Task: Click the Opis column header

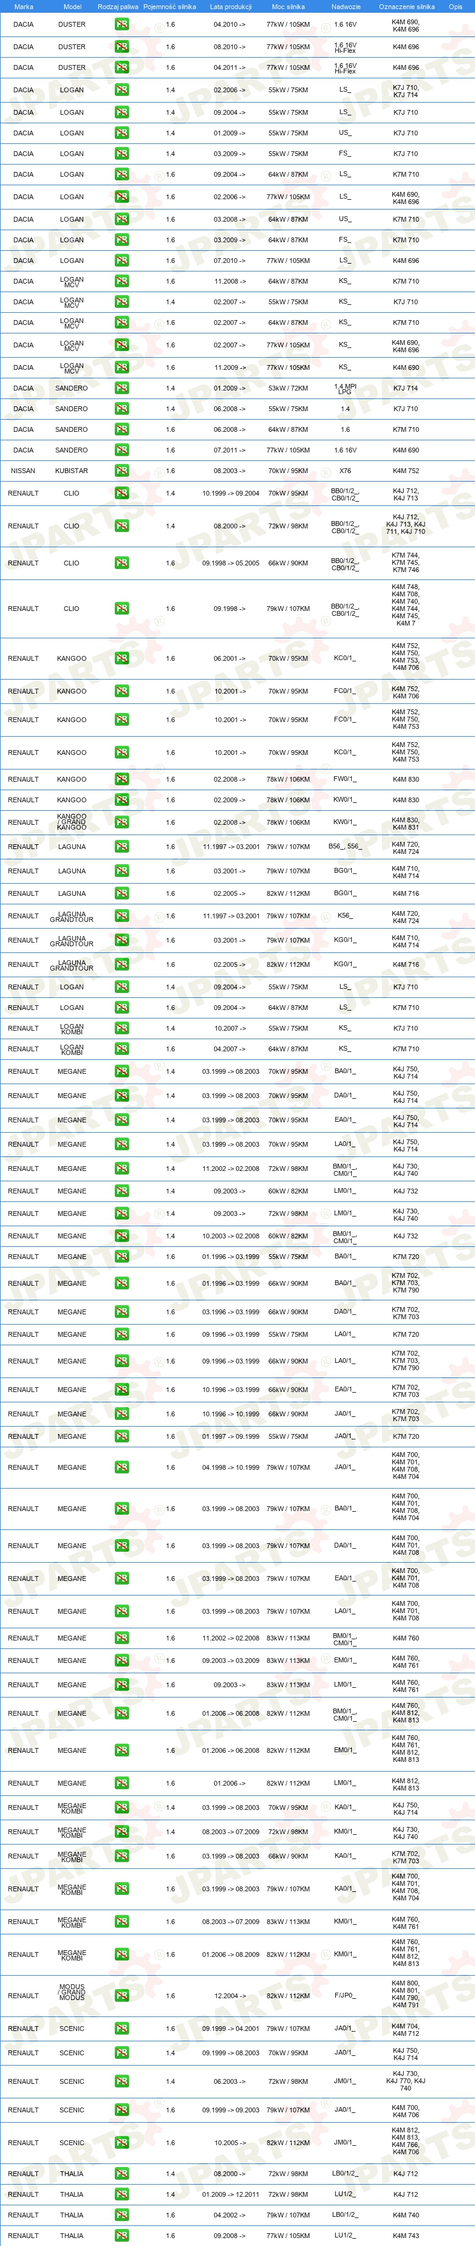Action: coord(455,6)
